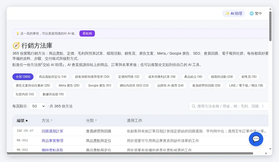Screen dimensions: 279x162
Task: Click the scroll-right arrow at bottom
Action: click(x=266, y=153)
